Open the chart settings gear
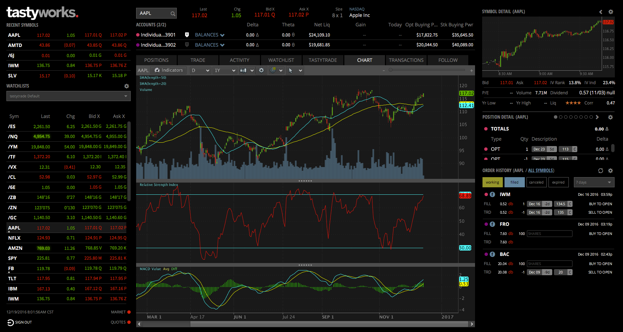Screen dimensions: 623x332 (x=261, y=70)
